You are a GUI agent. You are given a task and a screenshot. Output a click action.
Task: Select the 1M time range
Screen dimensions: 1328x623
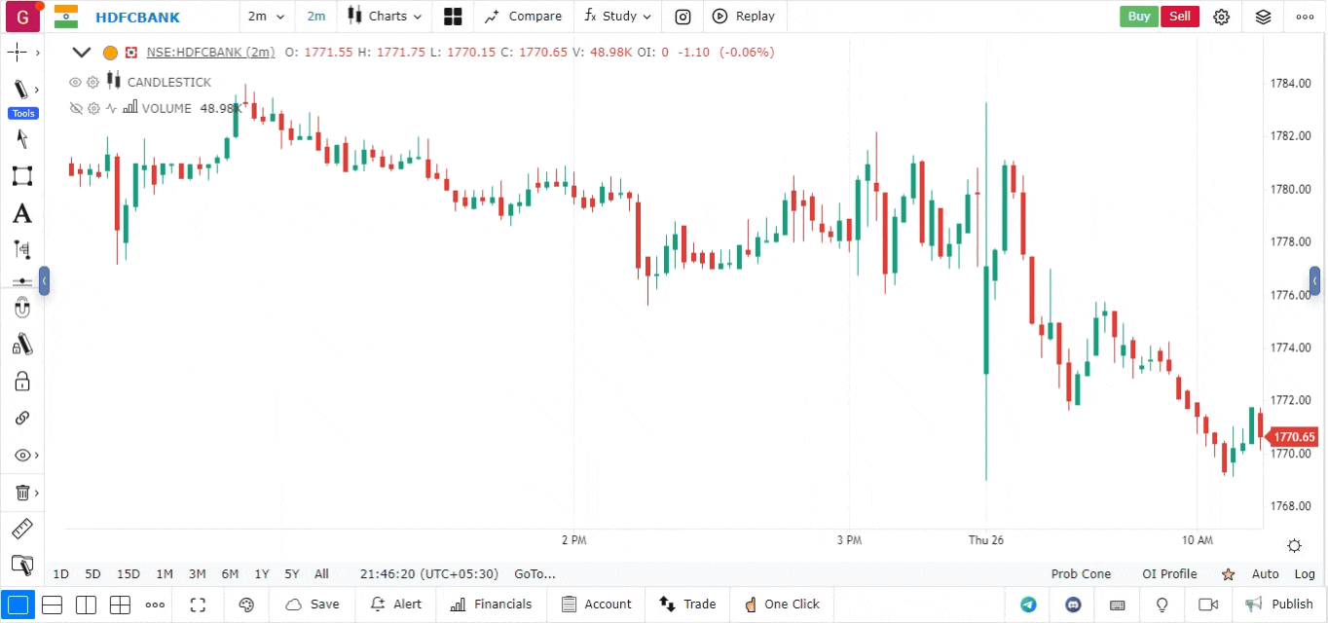click(x=165, y=574)
